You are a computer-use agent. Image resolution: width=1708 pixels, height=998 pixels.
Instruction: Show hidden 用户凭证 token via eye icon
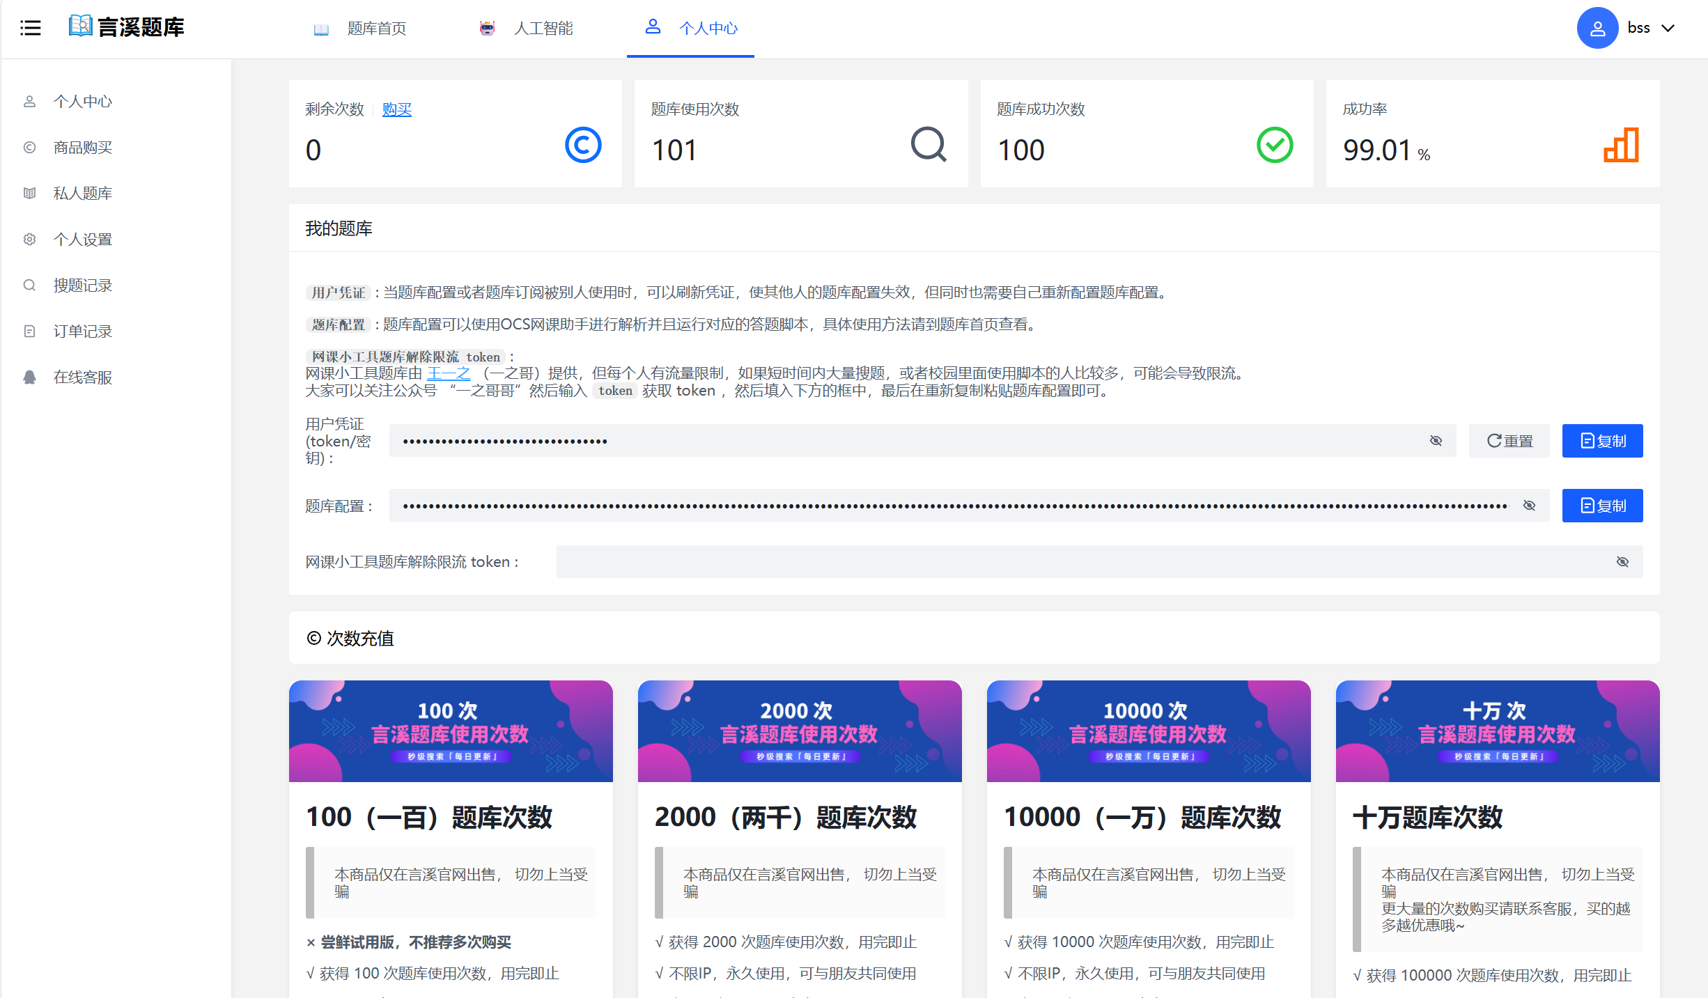point(1436,441)
